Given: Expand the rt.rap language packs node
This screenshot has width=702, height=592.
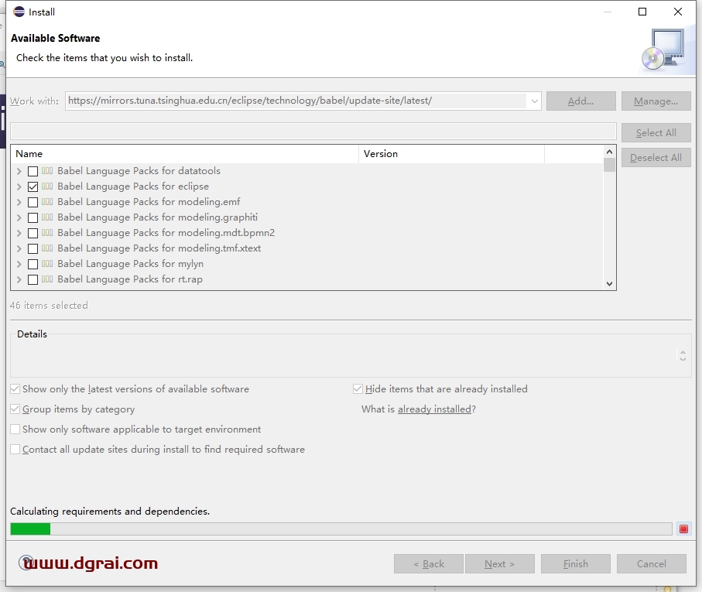Looking at the screenshot, I should [19, 279].
